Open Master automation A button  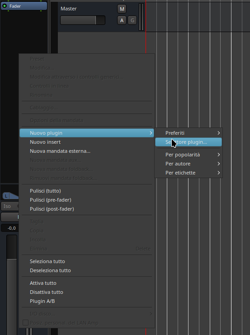tap(122, 20)
